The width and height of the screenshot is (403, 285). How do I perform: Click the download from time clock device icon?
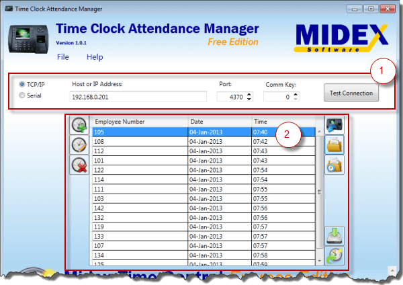(x=334, y=125)
